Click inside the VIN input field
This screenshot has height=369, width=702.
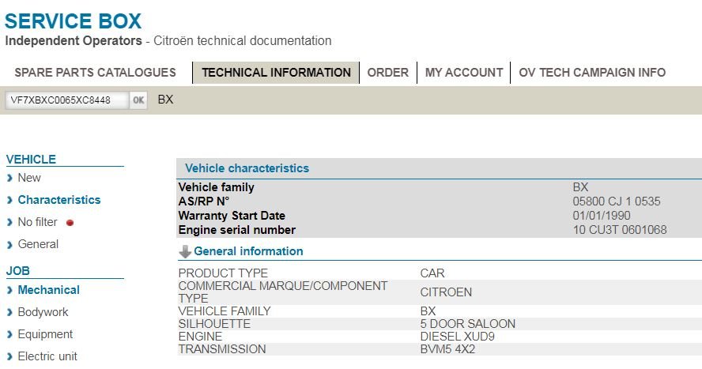pos(67,100)
